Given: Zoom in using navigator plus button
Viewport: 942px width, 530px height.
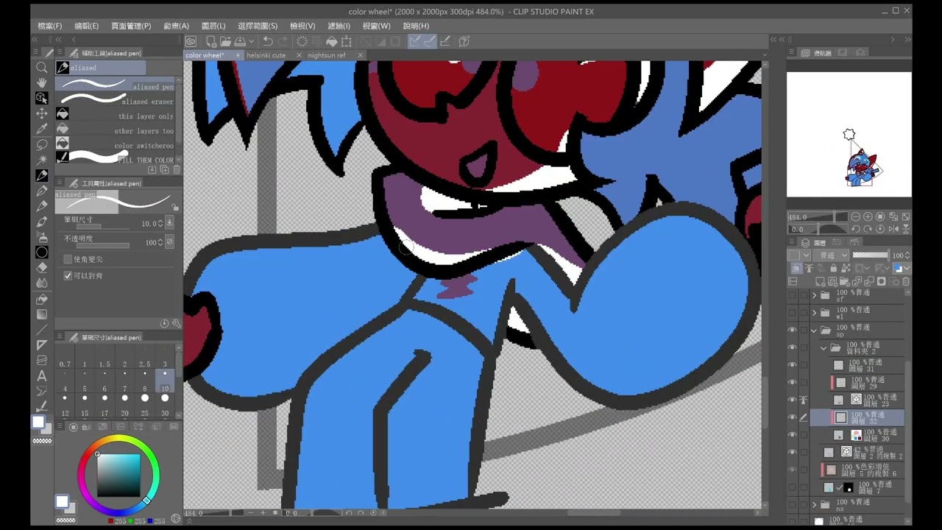Looking at the screenshot, I should [x=868, y=217].
